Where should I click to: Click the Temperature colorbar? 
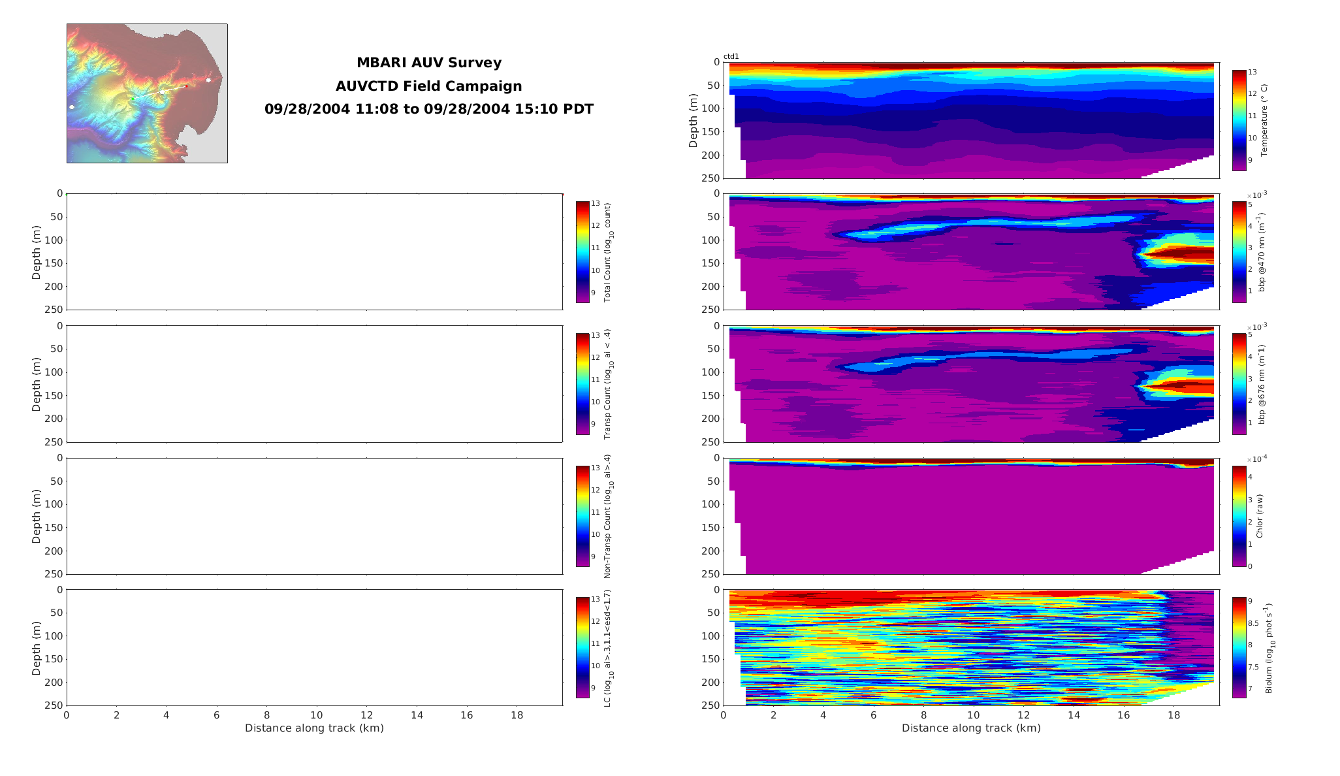(1239, 120)
